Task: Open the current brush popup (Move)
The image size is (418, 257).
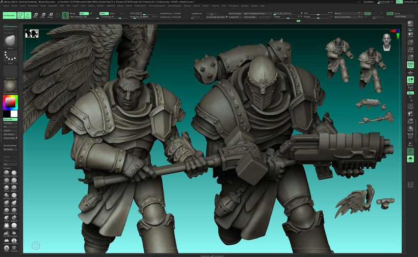Action: click(x=10, y=42)
